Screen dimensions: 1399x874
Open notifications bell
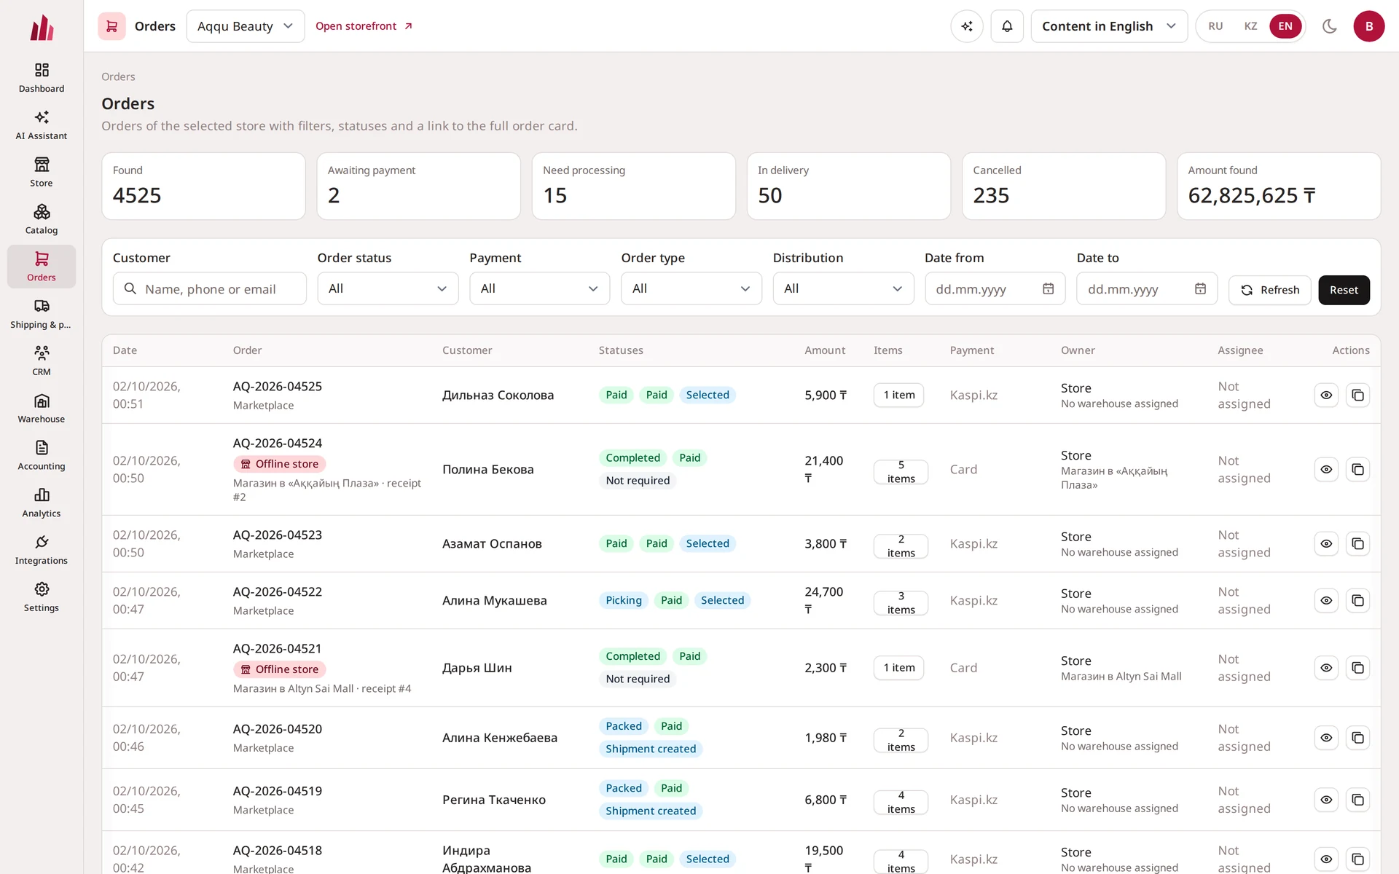point(1007,26)
